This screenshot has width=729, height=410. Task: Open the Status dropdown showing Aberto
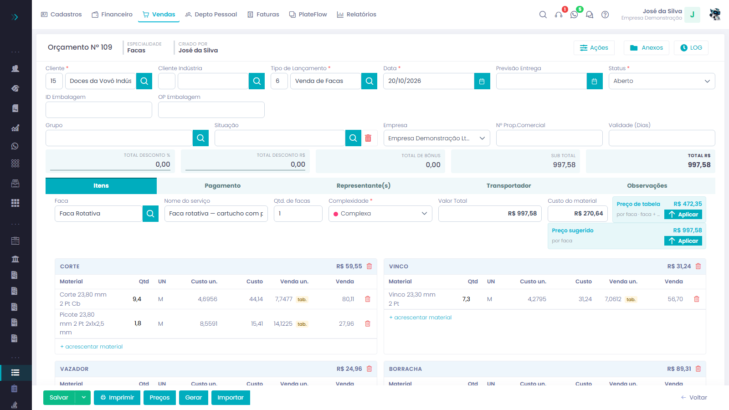click(662, 81)
